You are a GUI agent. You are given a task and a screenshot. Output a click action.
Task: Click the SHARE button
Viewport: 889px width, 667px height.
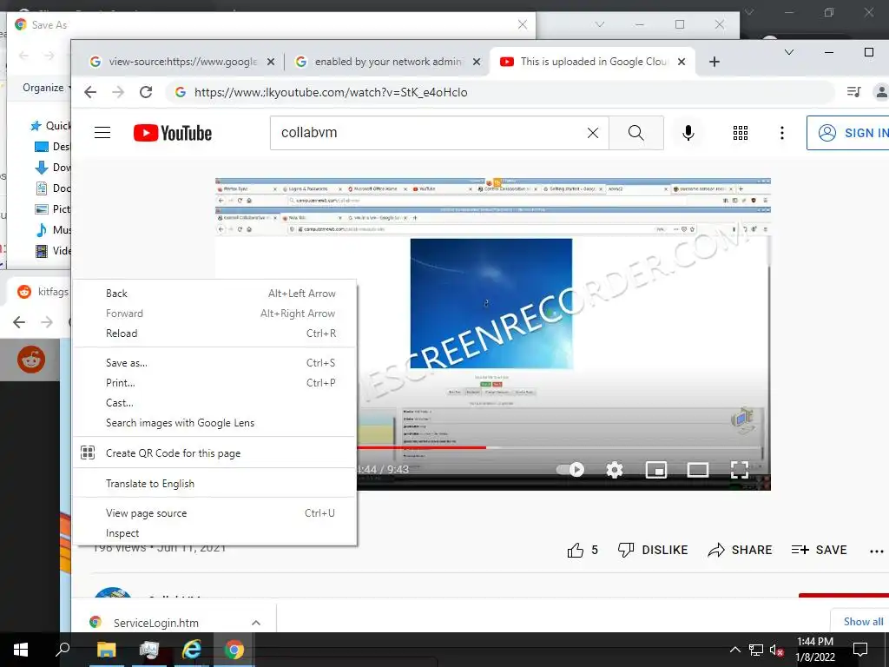coord(740,550)
